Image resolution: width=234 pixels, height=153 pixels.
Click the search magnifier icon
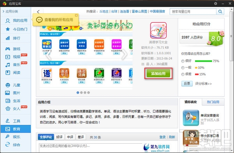click(x=220, y=11)
